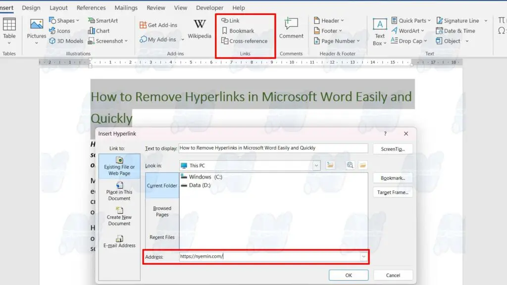This screenshot has height=285, width=507.
Task: Select E-mail Address link type
Action: (119, 241)
